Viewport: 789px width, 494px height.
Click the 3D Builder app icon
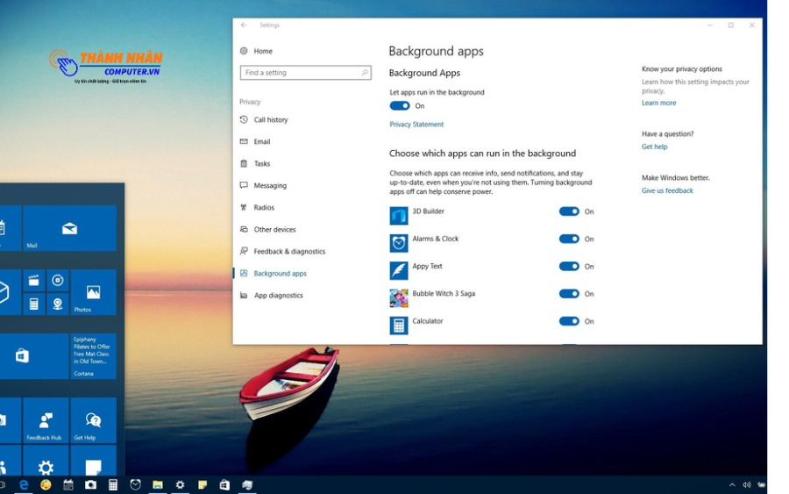(399, 215)
